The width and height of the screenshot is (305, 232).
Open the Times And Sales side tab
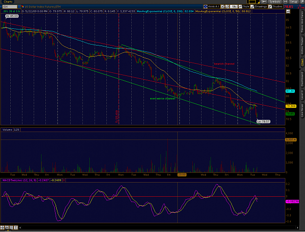[302, 22]
